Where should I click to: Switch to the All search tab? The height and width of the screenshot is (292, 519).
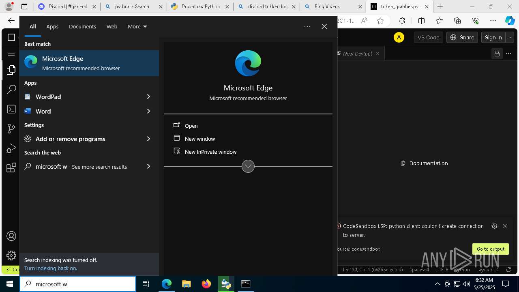(33, 26)
